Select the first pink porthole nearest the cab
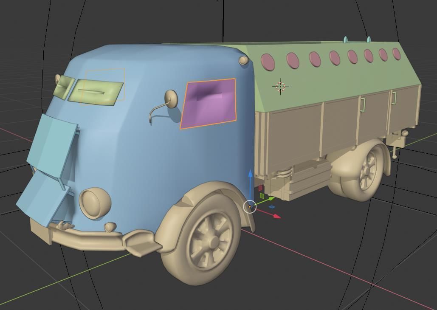This screenshot has width=437, height=310. click(x=268, y=62)
